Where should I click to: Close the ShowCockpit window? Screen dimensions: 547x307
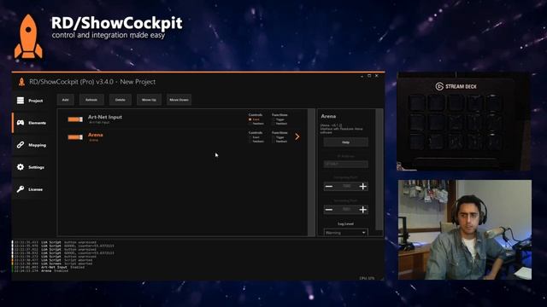377,76
